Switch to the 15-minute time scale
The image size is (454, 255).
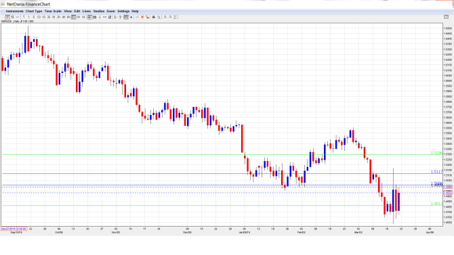tap(44, 17)
